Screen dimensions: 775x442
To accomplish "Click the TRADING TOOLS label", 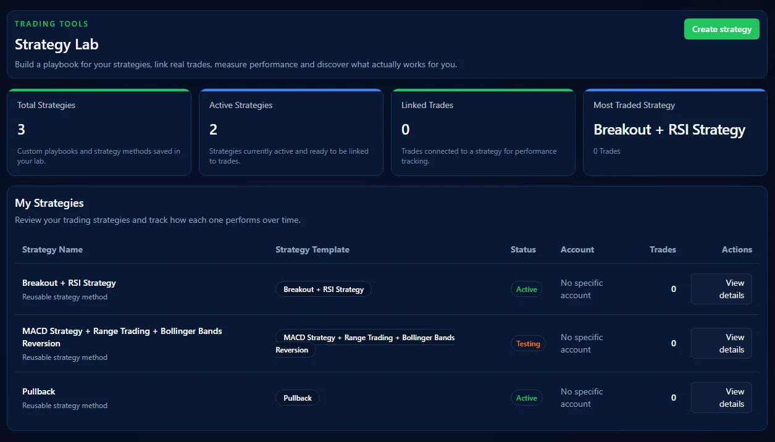I will click(52, 24).
